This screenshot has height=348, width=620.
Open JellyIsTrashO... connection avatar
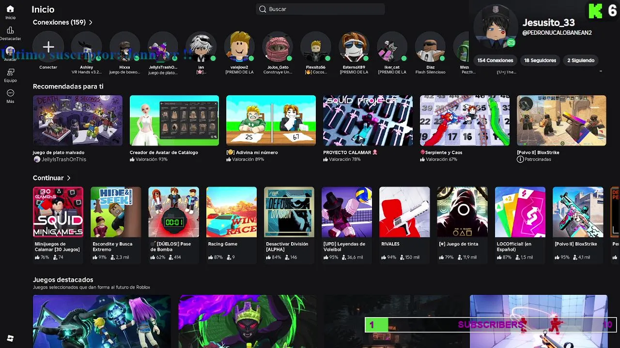tap(163, 47)
